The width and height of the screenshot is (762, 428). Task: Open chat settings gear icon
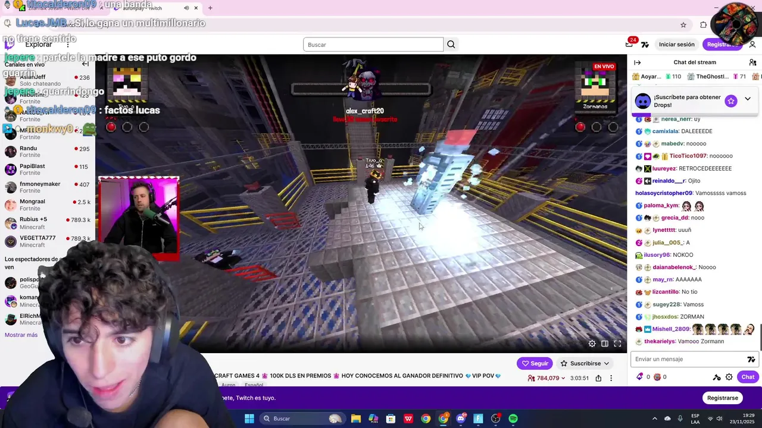[x=729, y=377]
